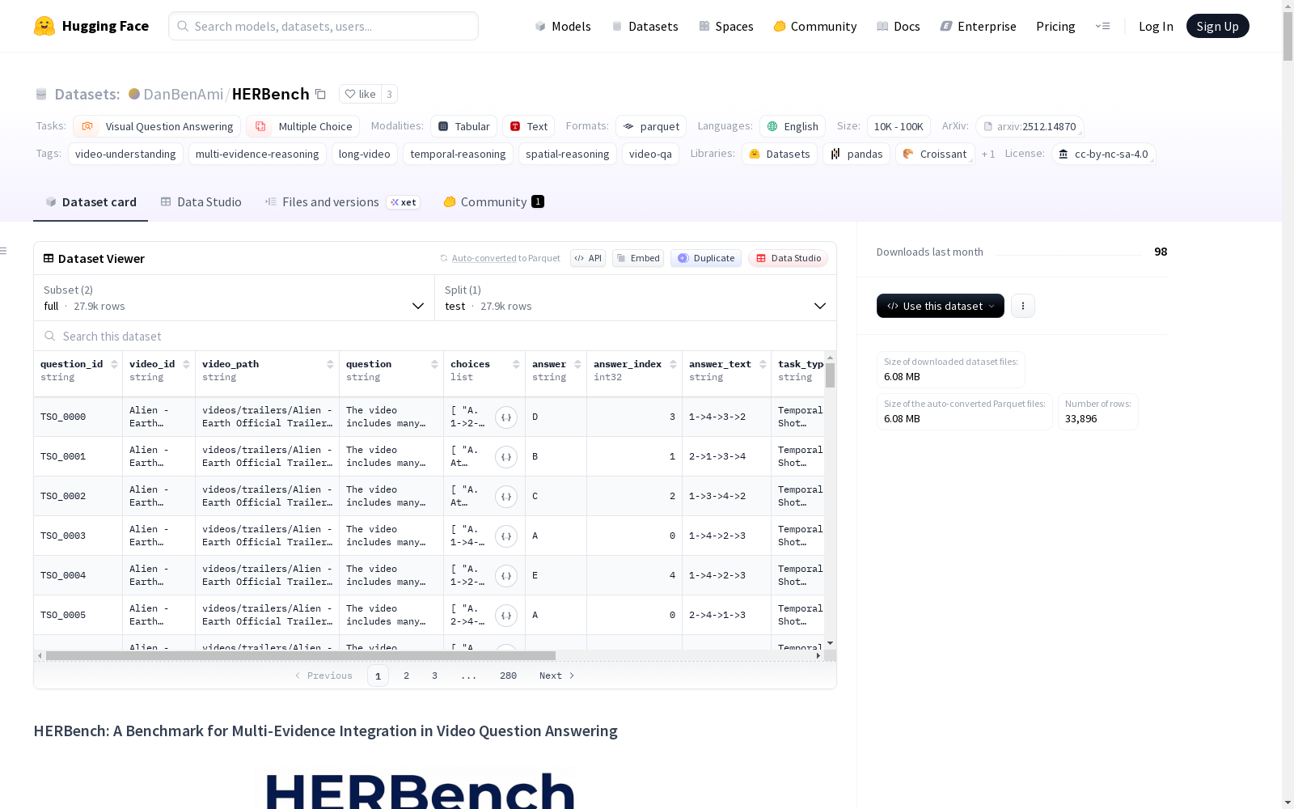
Task: Sort the answer_text column
Action: point(763,364)
